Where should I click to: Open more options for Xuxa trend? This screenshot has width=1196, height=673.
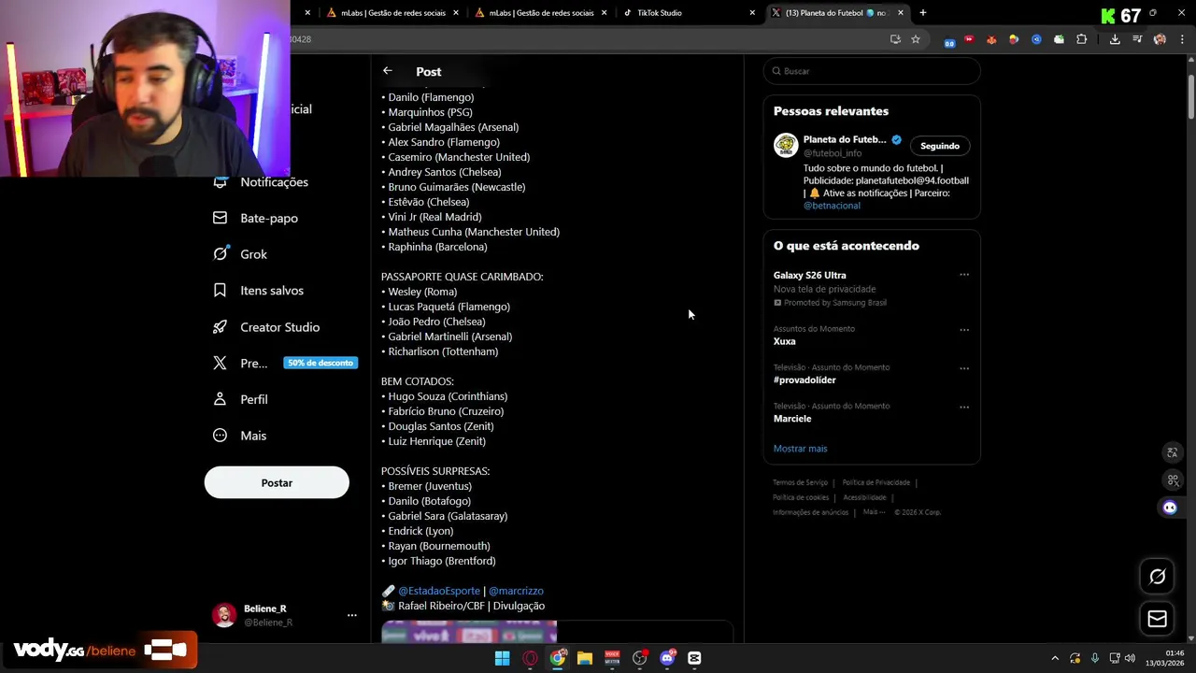coord(964,330)
